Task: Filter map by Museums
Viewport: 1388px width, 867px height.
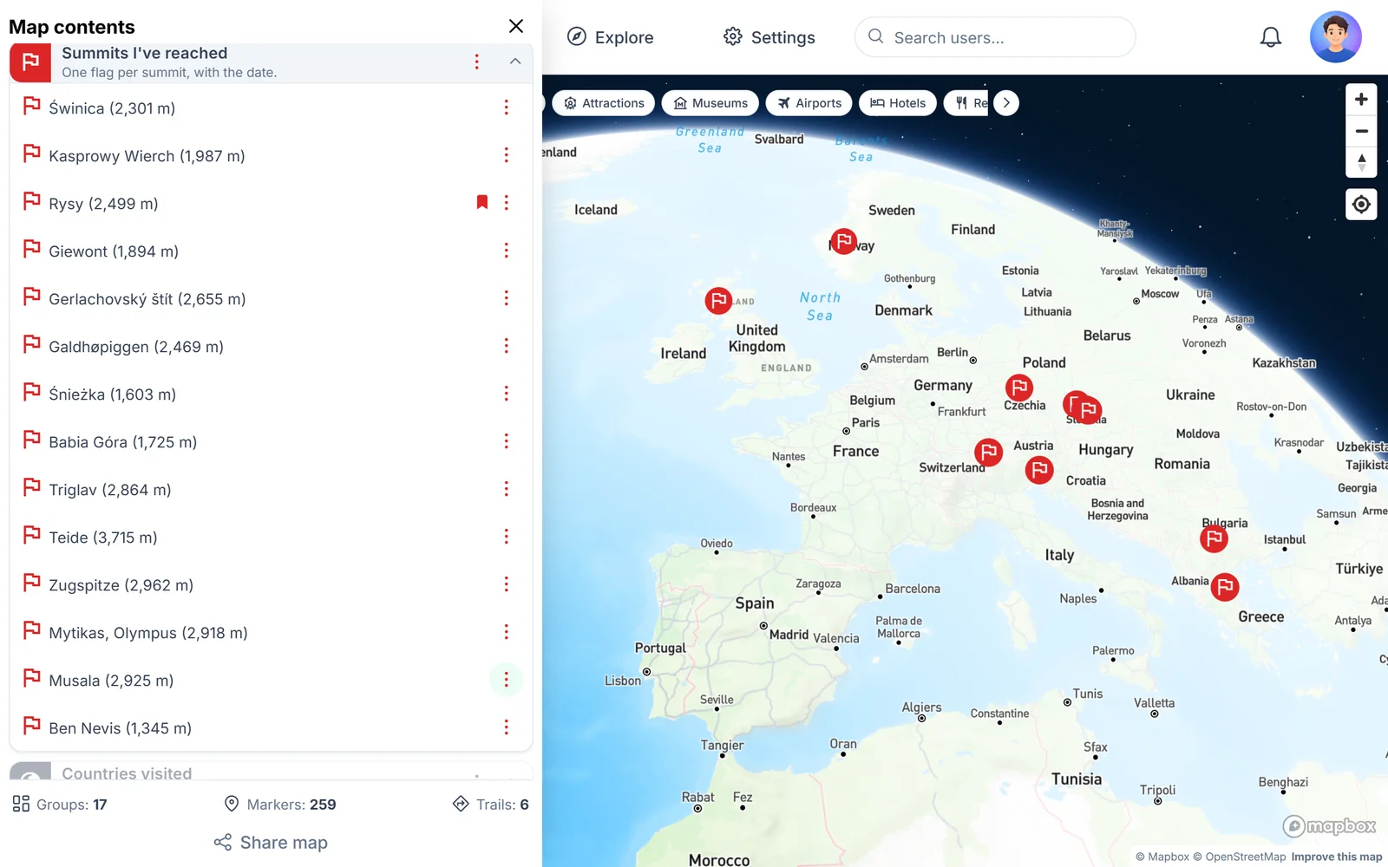Action: pos(710,103)
